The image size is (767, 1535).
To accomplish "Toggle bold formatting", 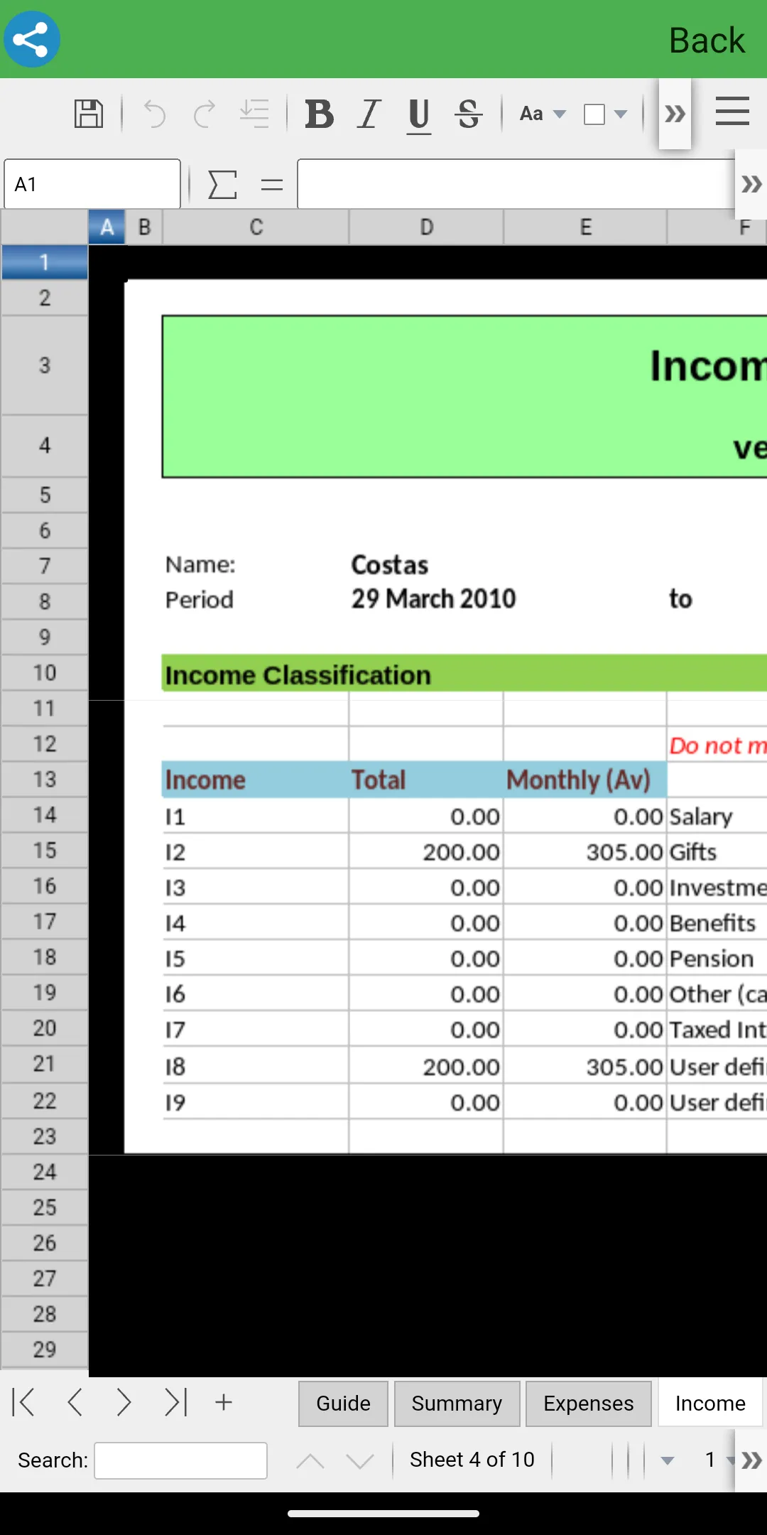I will coord(320,114).
